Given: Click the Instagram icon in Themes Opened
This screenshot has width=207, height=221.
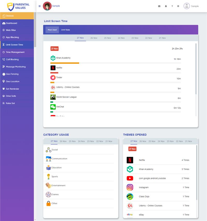Looking at the screenshot, I should tap(130, 187).
